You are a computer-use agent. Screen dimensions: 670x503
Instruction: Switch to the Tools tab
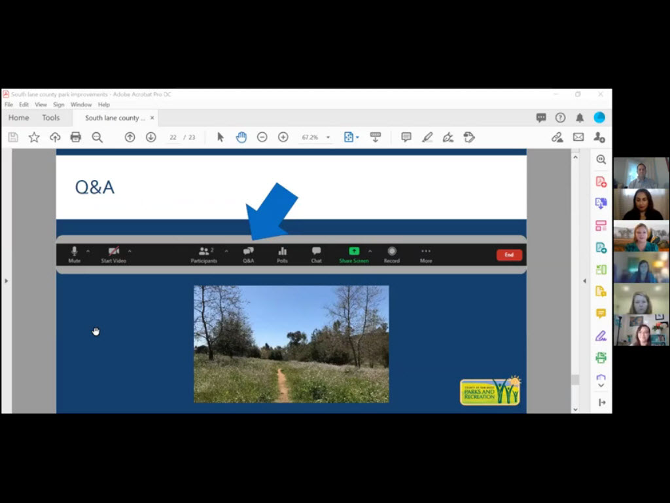click(51, 118)
